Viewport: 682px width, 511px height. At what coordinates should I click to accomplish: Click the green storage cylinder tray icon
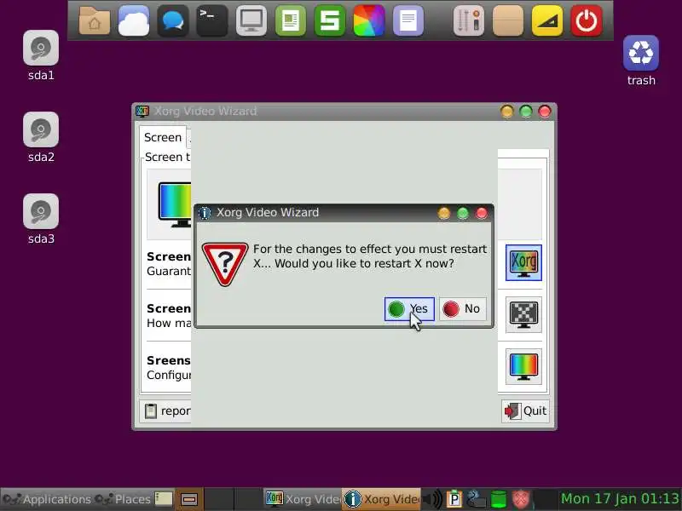coord(499,499)
